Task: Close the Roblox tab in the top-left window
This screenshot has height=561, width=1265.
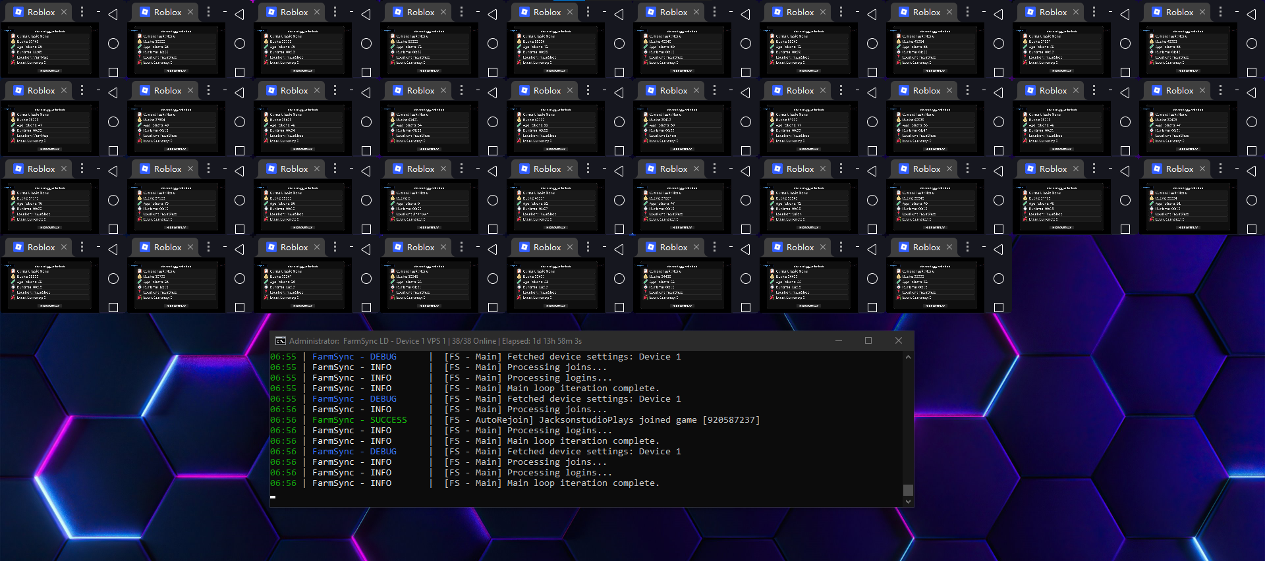Action: (64, 12)
